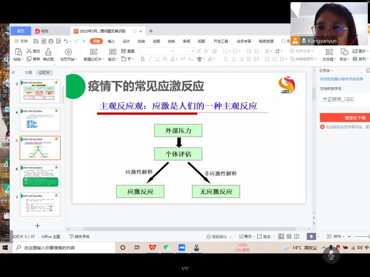Start slideshow from current slide (当页开始) icon
This screenshot has width=370, height=277.
[x=68, y=52]
